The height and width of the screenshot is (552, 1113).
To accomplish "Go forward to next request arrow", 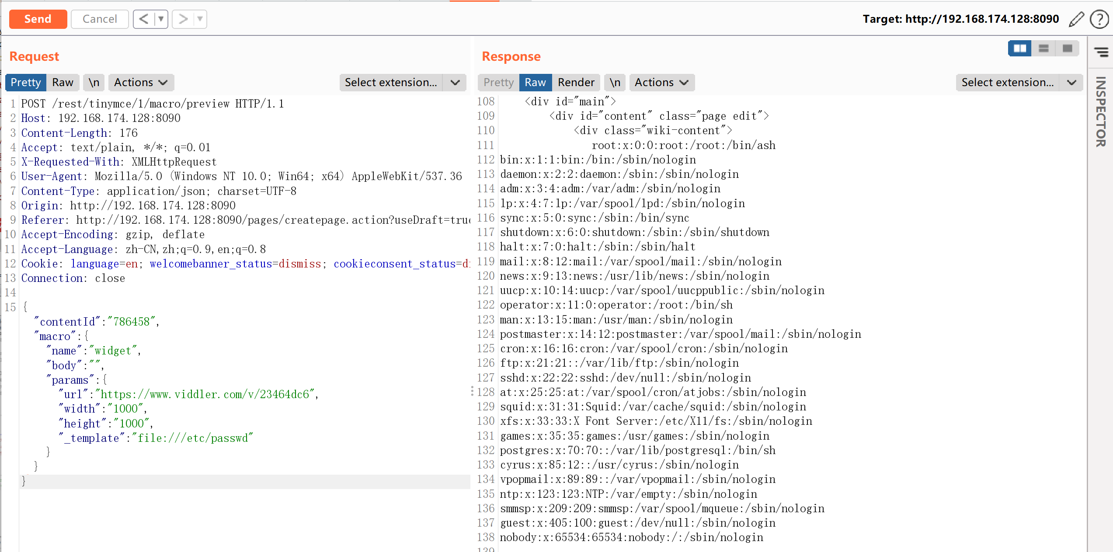I will (x=183, y=19).
